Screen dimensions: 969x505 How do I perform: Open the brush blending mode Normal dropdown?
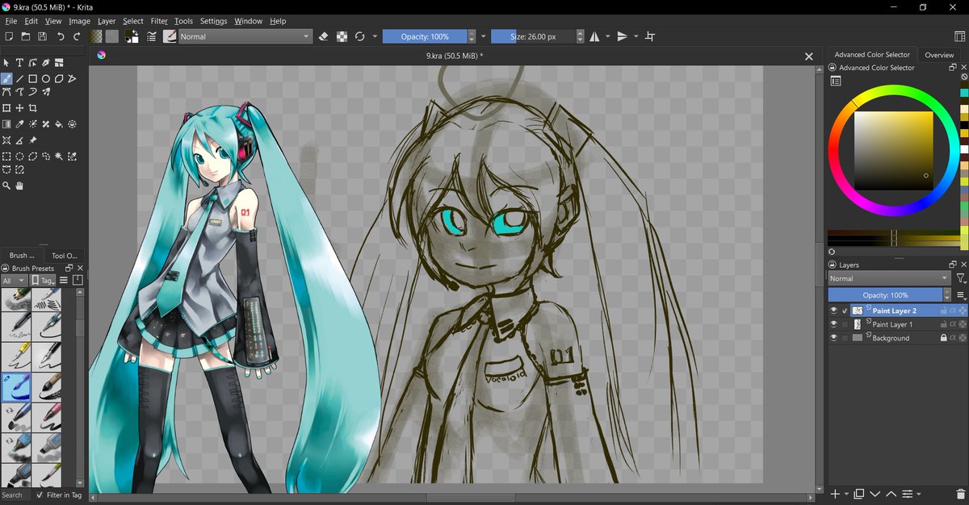245,36
